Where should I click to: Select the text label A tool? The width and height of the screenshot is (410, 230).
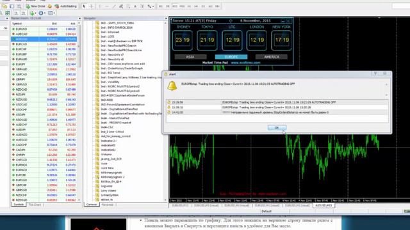[x=135, y=6]
